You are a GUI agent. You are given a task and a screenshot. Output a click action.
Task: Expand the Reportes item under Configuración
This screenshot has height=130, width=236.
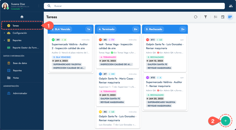[4, 40]
